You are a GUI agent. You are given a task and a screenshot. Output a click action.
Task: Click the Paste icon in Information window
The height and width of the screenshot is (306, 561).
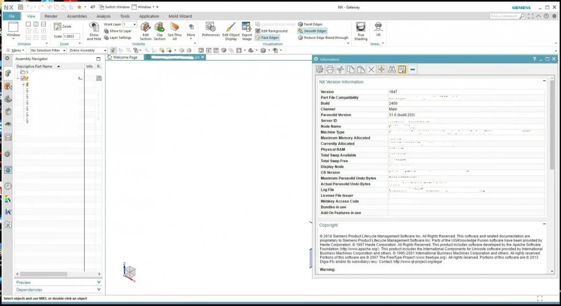361,69
